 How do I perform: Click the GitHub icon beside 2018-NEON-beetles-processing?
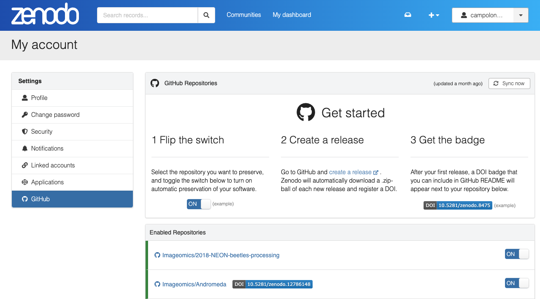tap(157, 255)
